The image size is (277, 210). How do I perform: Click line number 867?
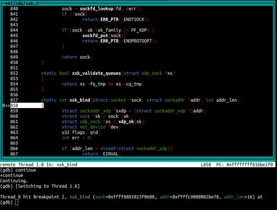tap(14, 154)
